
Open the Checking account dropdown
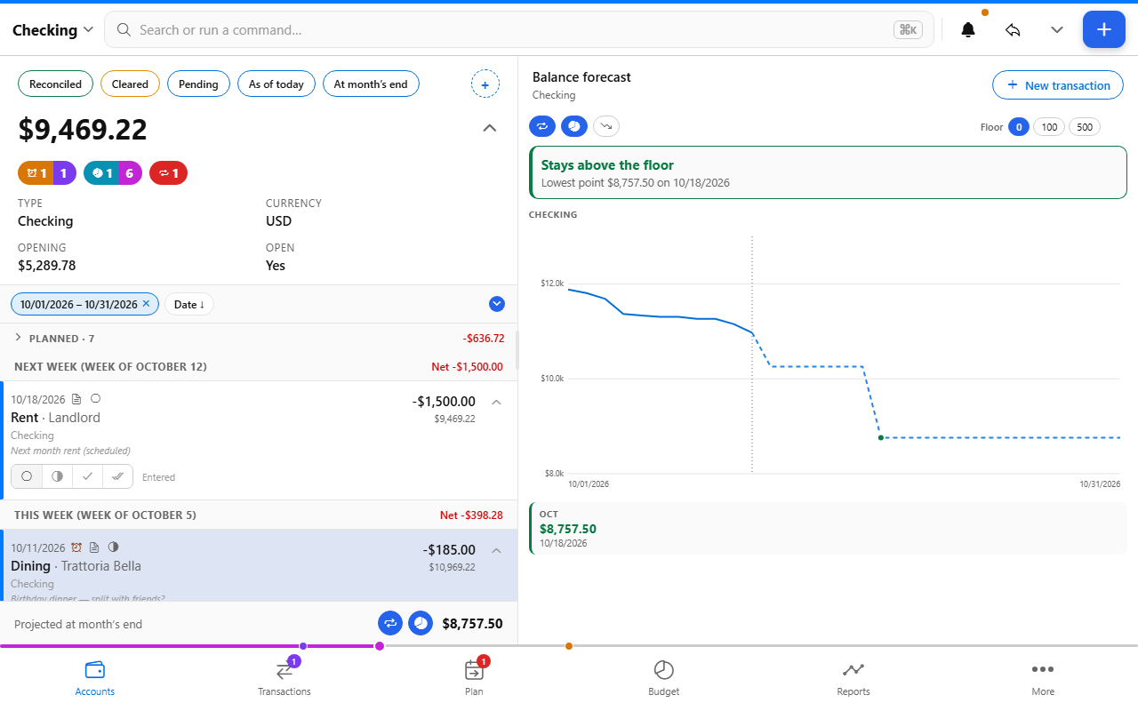(53, 29)
